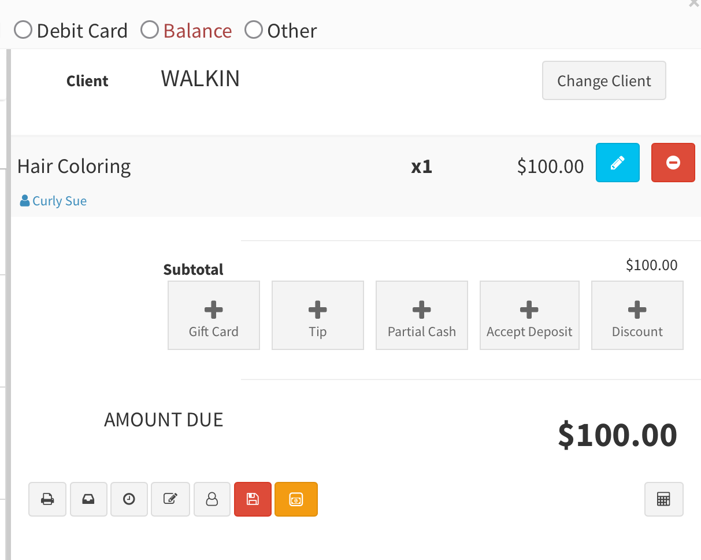This screenshot has width=701, height=560.
Task: Add a Gift Card payment
Action: [214, 315]
